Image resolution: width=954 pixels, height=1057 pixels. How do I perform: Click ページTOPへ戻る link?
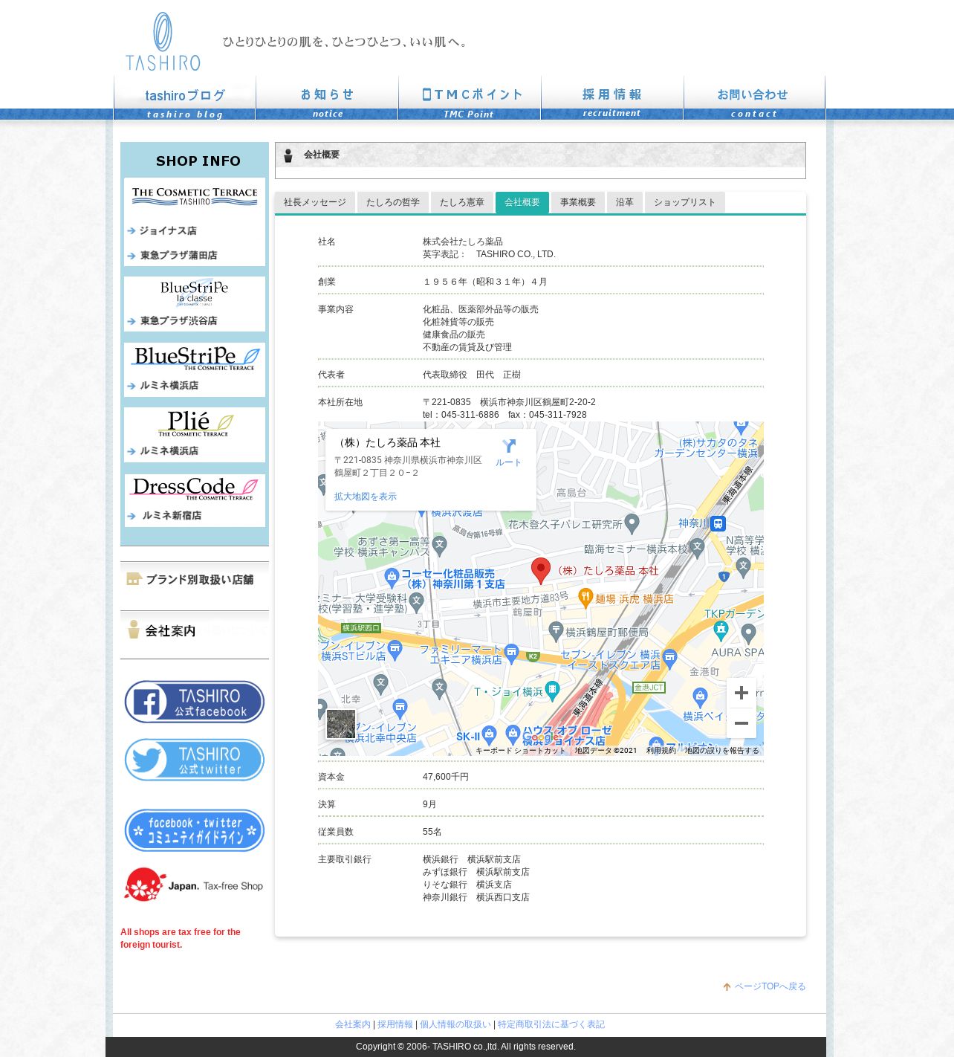pos(770,986)
